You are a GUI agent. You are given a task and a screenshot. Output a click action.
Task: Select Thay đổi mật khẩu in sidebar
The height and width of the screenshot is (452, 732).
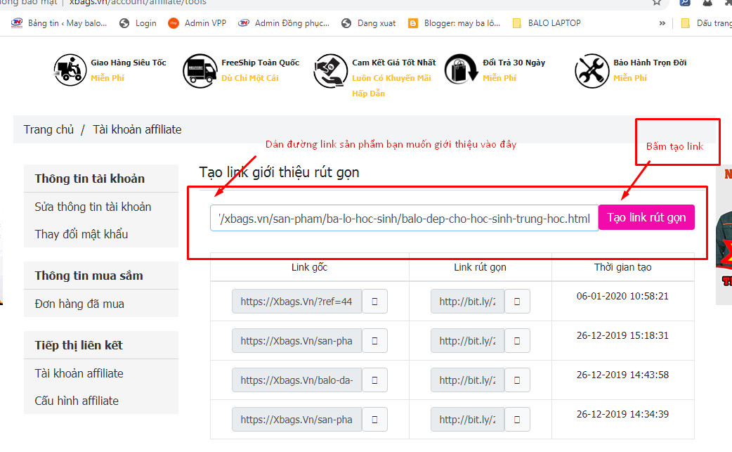click(81, 234)
